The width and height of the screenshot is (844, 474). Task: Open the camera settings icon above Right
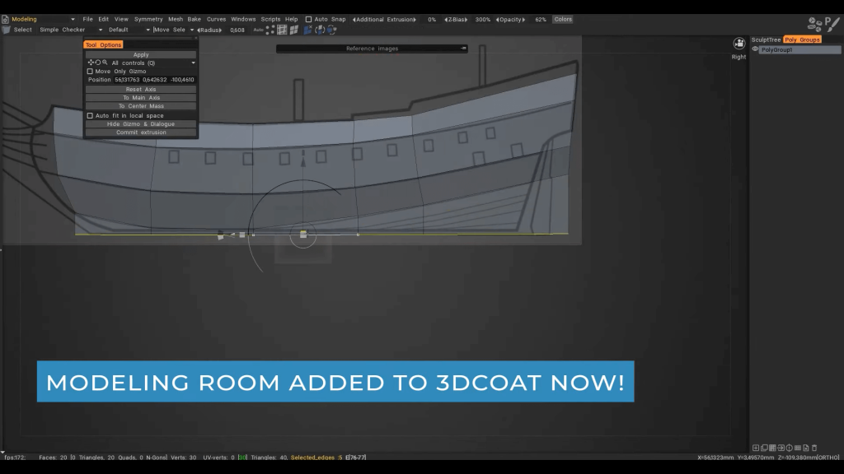[739, 44]
